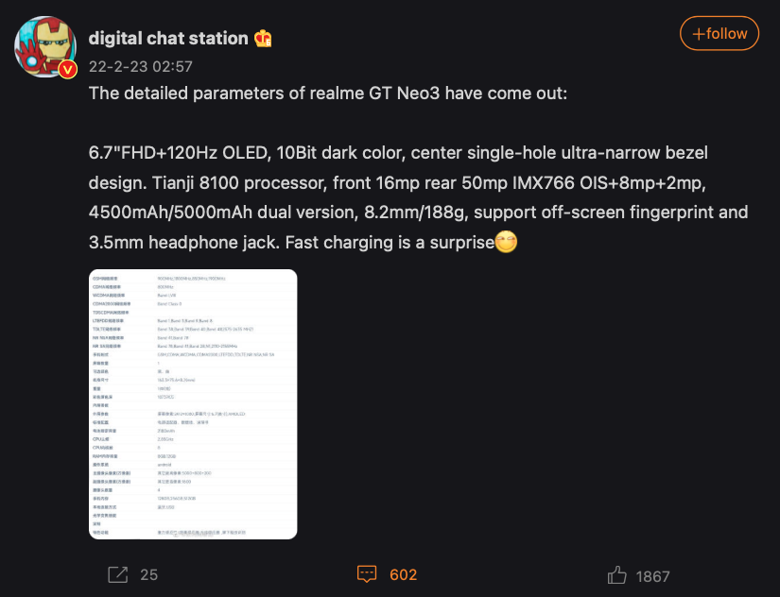This screenshot has width=780, height=597.
Task: Click the plus sign in the follow button
Action: click(x=698, y=34)
